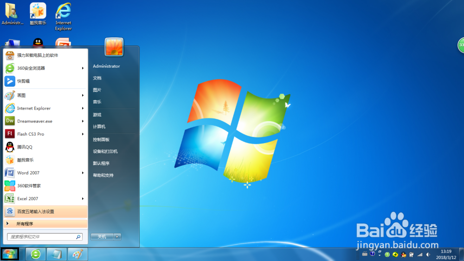Open 百度五笔输入法设置

pyautogui.click(x=45, y=211)
